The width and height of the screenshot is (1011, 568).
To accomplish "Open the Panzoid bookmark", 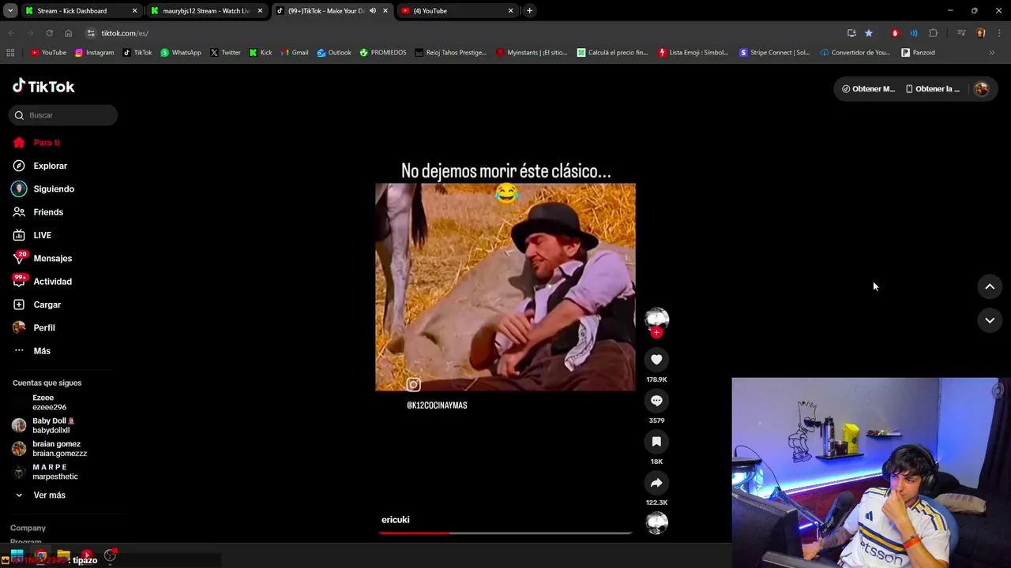I will (x=918, y=53).
